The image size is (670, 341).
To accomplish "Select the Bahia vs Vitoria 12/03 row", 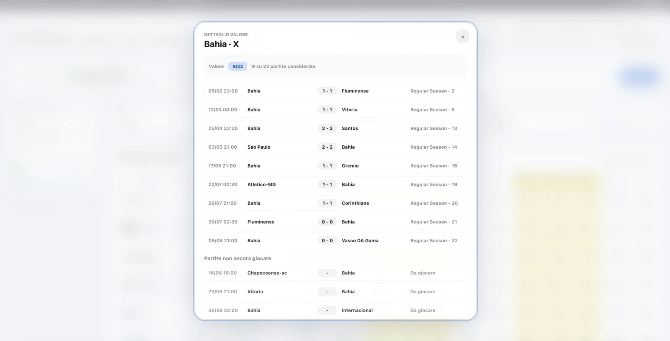I will pos(335,110).
